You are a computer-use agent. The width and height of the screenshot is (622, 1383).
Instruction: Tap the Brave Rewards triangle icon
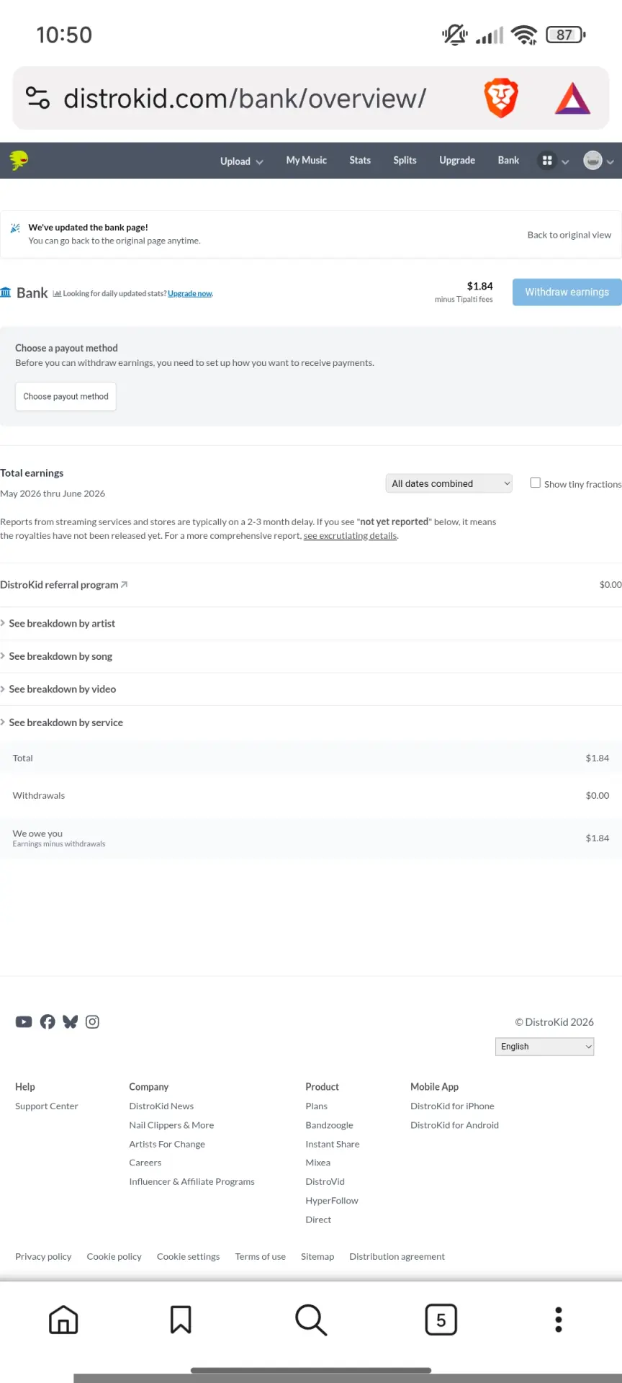[572, 99]
